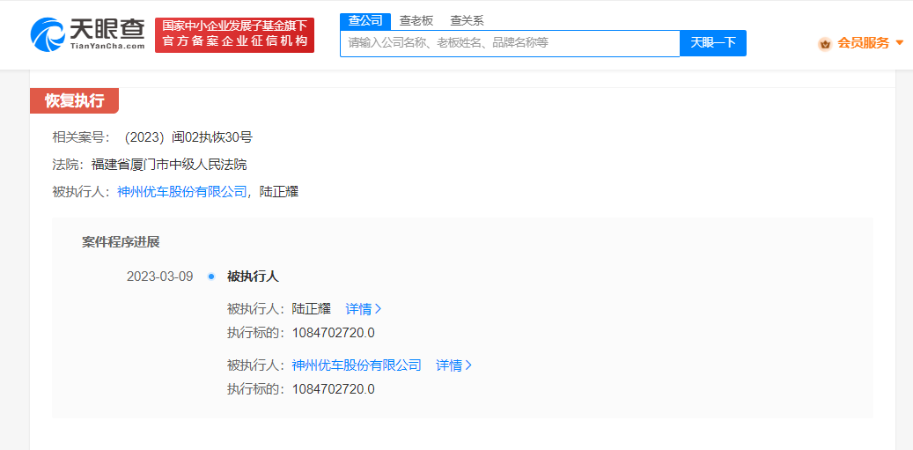The height and width of the screenshot is (450, 913).
Task: Switch to the 查关系 search tab
Action: pyautogui.click(x=467, y=21)
